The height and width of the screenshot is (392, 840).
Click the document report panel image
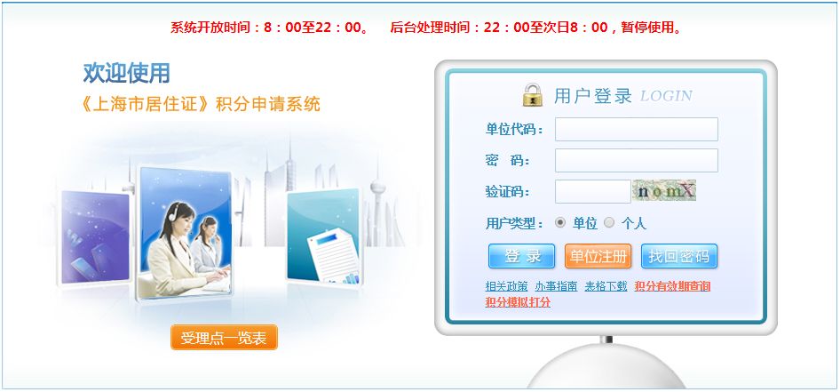pyautogui.click(x=324, y=237)
